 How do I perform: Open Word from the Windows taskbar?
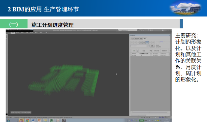(x=33, y=120)
